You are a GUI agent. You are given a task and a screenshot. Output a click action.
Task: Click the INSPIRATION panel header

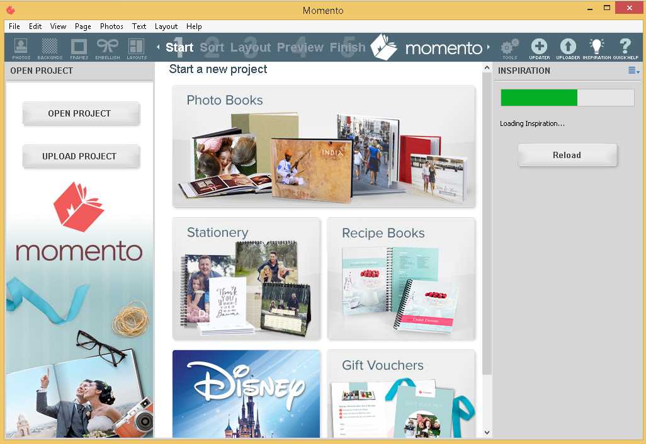click(x=524, y=71)
